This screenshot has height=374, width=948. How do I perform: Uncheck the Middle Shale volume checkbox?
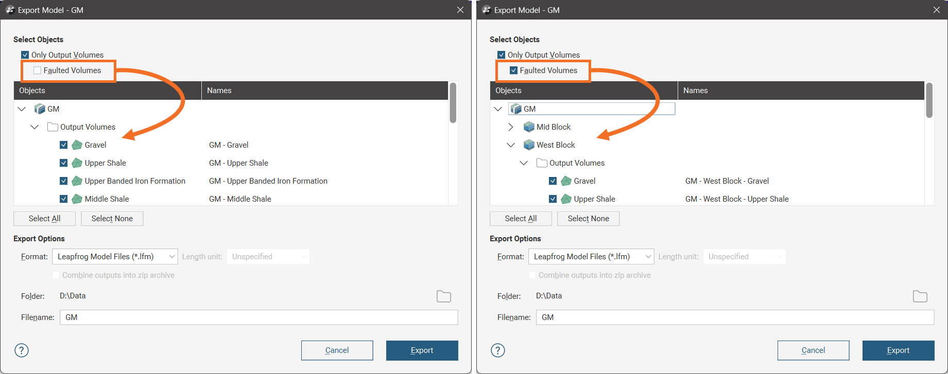64,199
